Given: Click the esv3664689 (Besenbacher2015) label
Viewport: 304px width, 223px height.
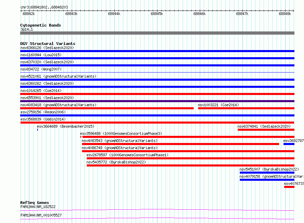Looking at the screenshot, I should click(66, 126).
